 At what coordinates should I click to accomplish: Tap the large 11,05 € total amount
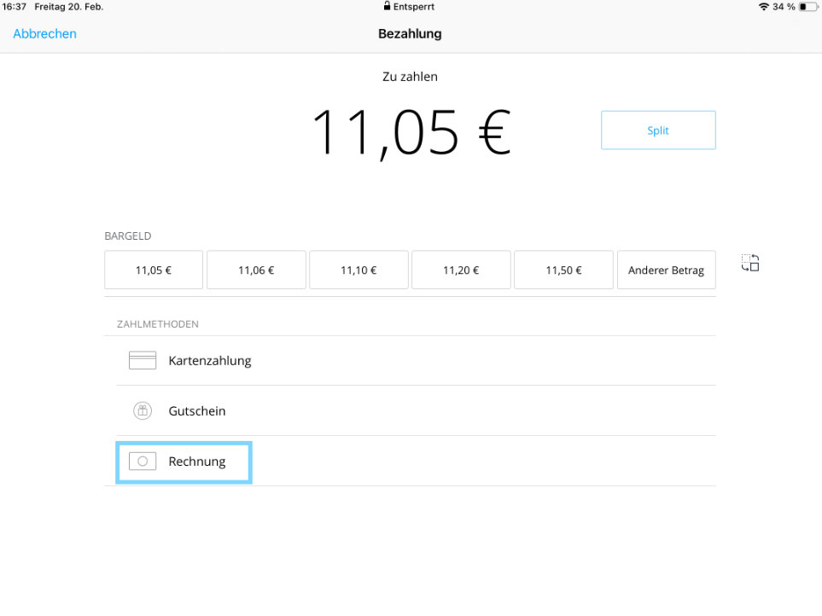(x=411, y=133)
